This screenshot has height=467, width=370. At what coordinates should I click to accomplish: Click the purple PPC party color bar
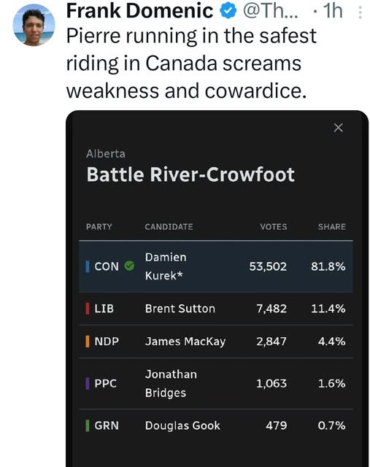[x=88, y=383]
